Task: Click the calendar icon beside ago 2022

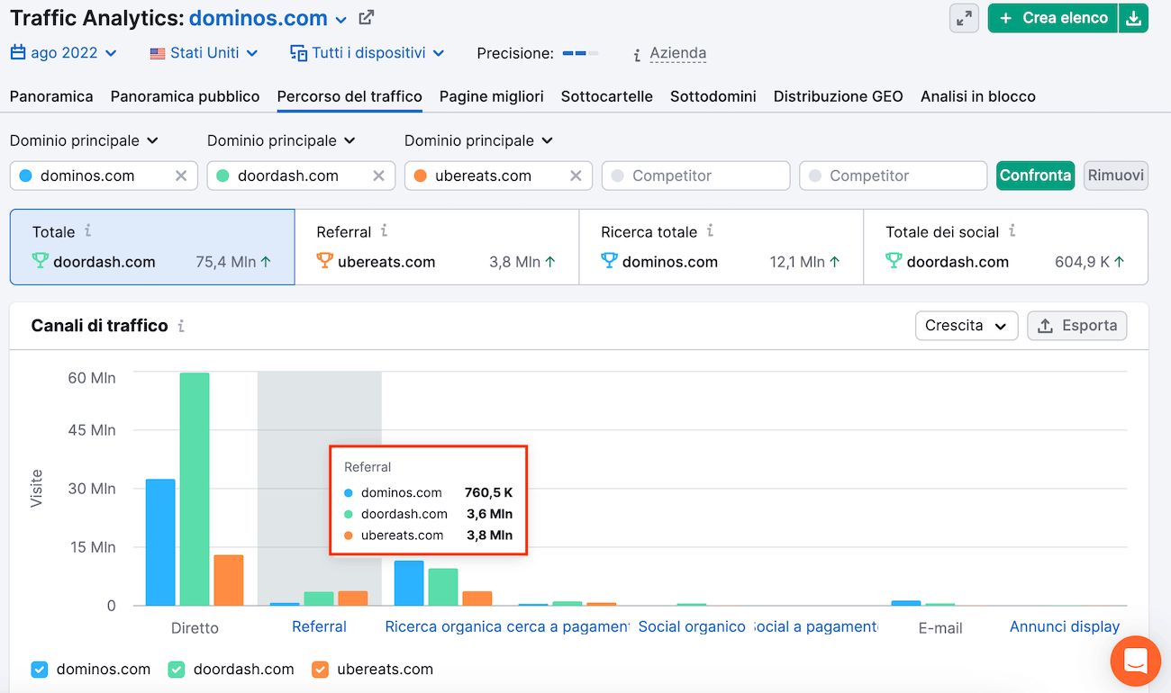Action: tap(18, 53)
